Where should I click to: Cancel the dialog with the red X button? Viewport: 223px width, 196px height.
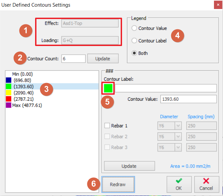point(206,184)
